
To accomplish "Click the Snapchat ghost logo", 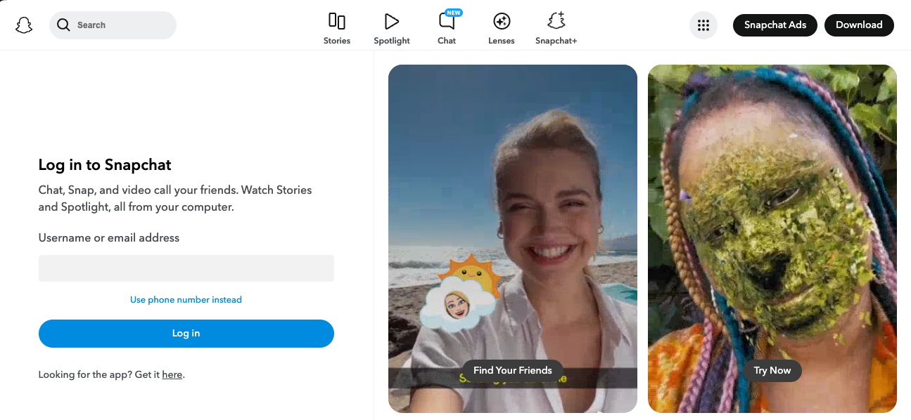I will click(x=24, y=25).
